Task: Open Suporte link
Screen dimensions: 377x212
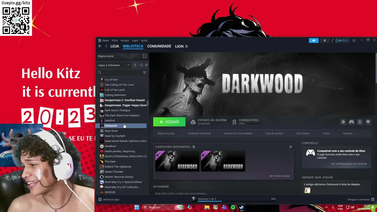Action: tap(348, 133)
